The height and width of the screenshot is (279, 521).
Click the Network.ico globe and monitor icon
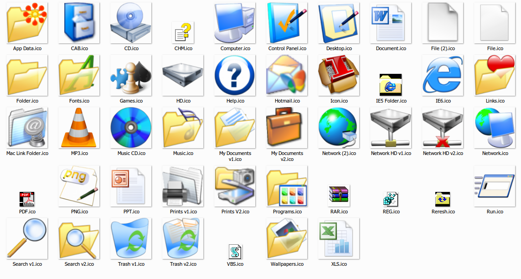point(495,128)
